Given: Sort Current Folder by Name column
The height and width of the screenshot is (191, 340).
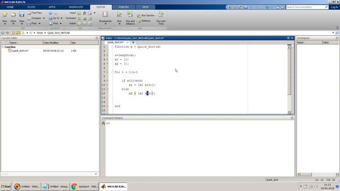Looking at the screenshot, I should (x=26, y=42).
